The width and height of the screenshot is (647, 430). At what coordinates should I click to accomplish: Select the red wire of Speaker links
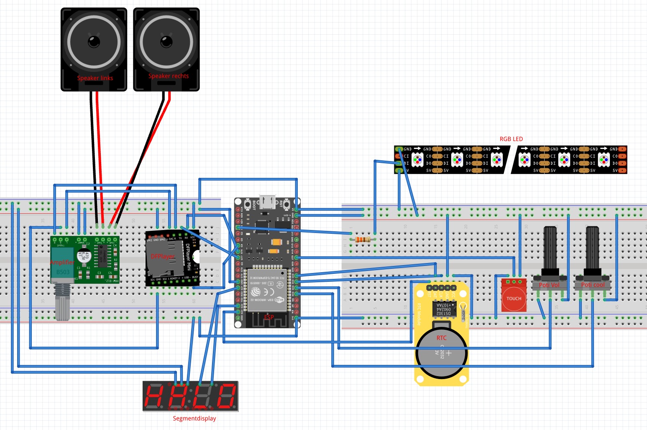[100, 159]
